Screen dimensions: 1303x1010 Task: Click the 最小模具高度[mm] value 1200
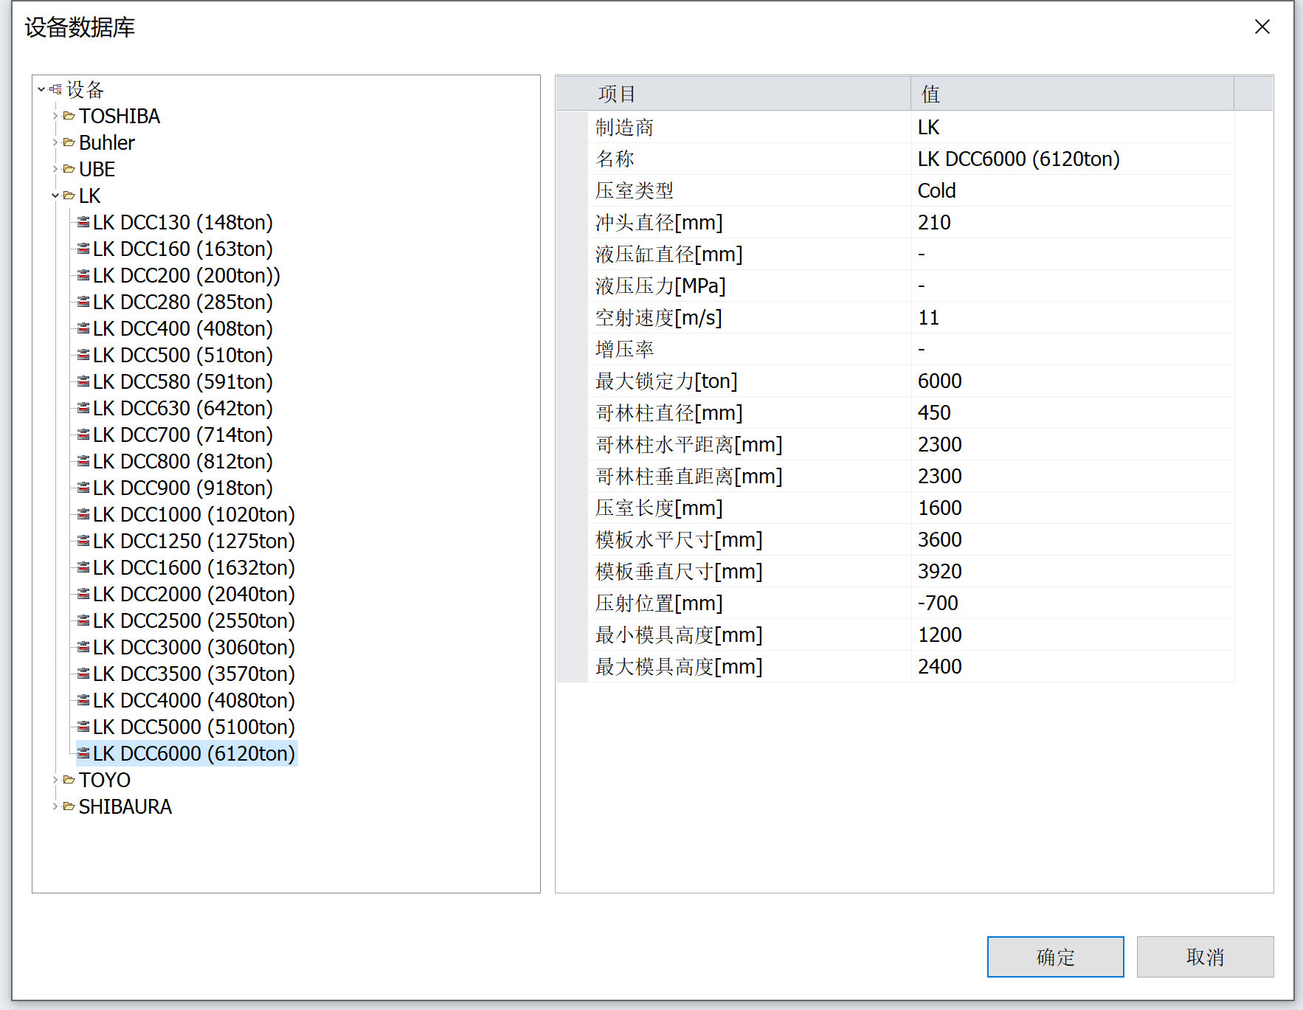(x=940, y=634)
